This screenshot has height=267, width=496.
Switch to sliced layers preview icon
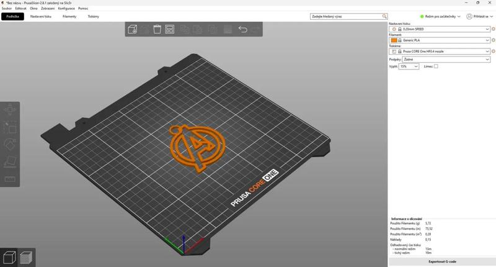pyautogui.click(x=26, y=258)
